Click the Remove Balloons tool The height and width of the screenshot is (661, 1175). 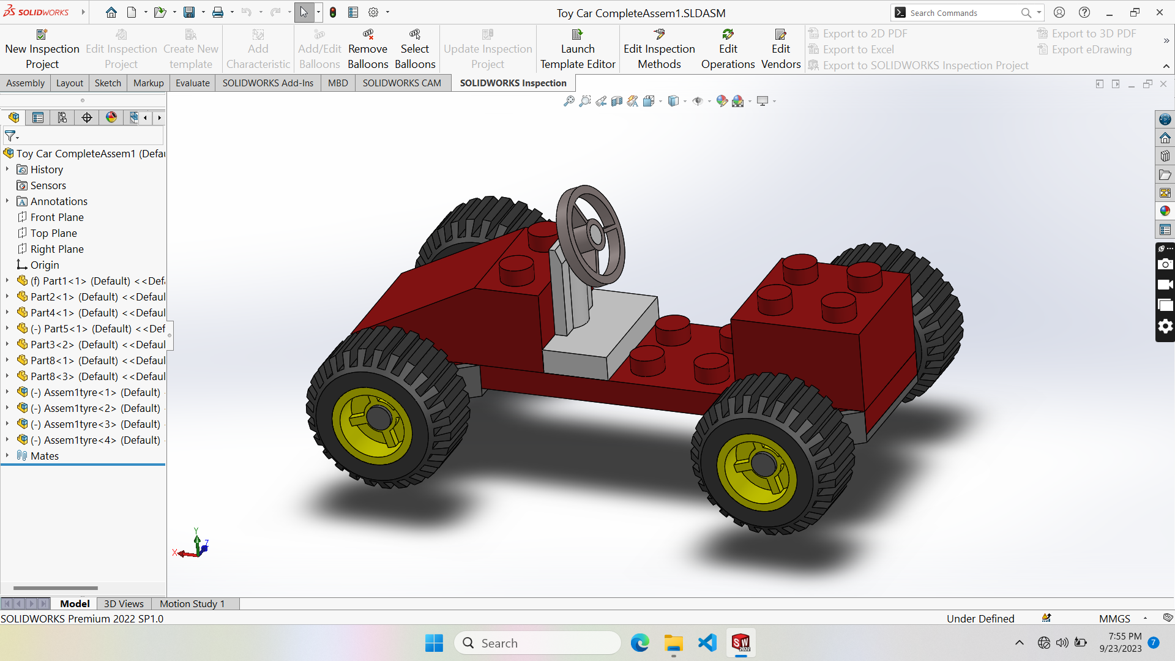[368, 49]
